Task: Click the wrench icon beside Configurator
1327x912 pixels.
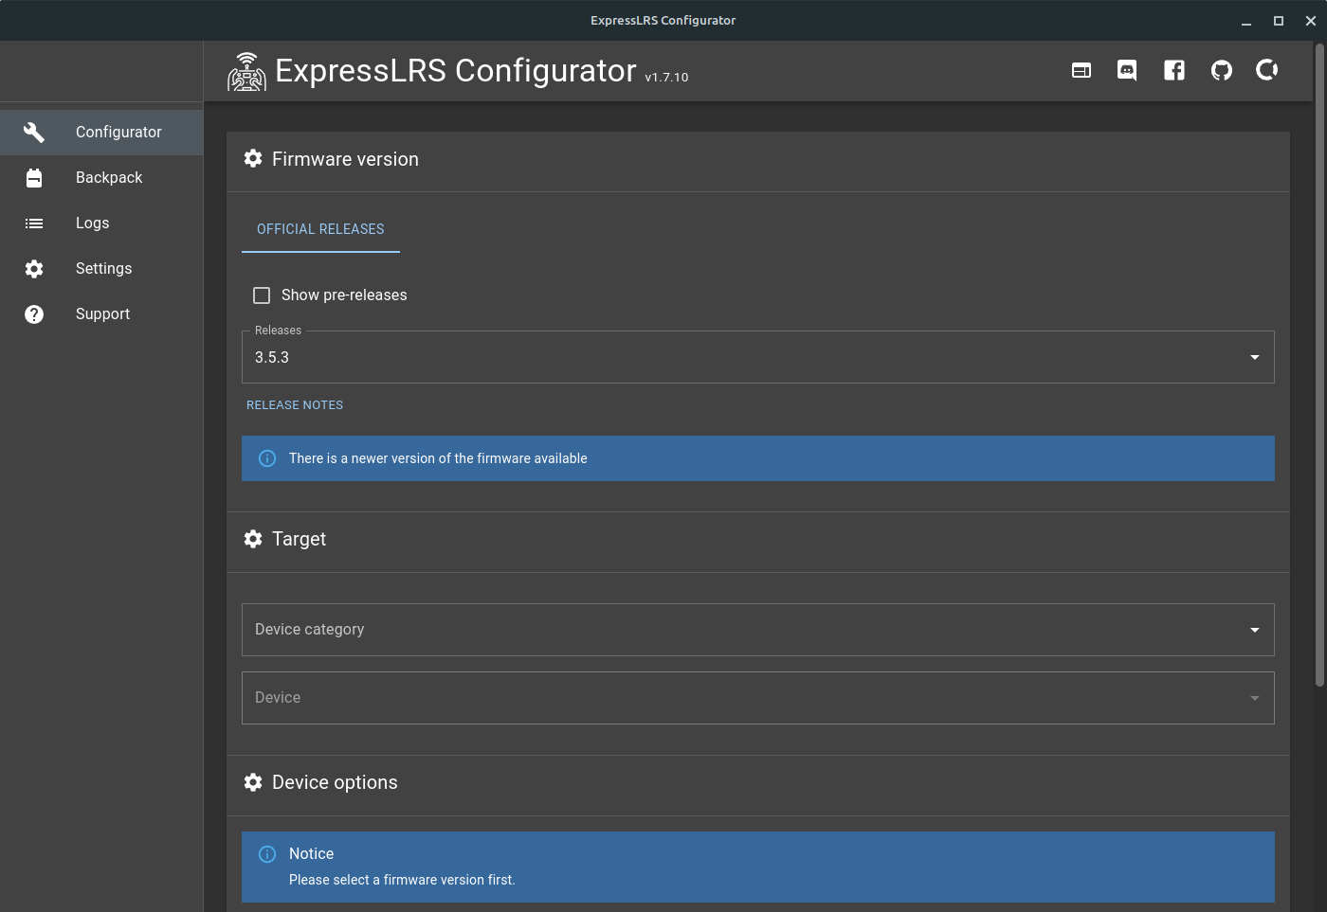Action: (34, 133)
